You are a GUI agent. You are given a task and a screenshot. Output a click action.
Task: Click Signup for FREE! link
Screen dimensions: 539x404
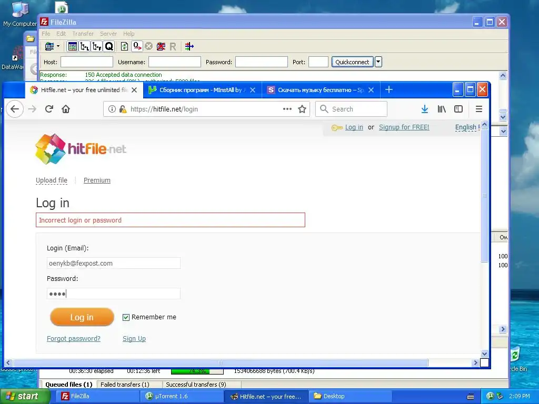tap(404, 127)
